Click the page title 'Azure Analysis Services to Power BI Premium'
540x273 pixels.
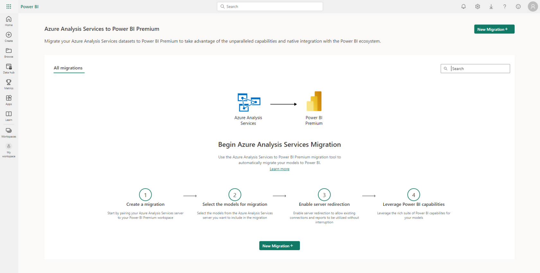click(102, 29)
